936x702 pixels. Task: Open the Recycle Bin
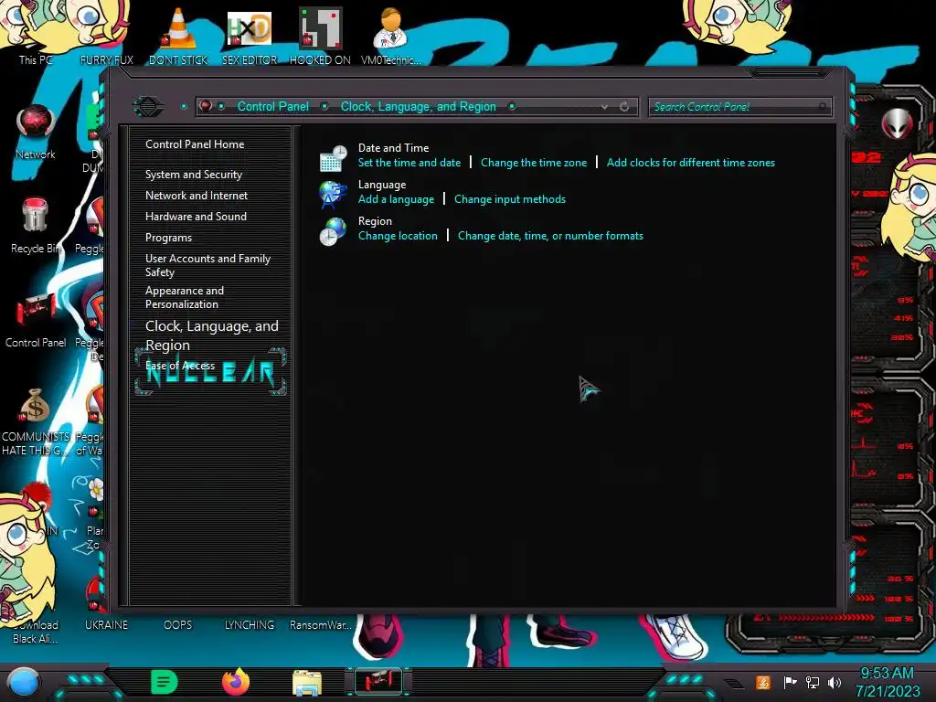36,226
